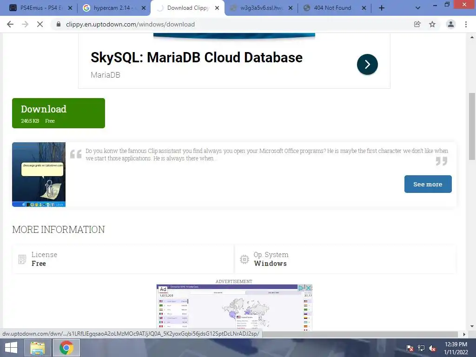Close the Download Clippy tab

[x=217, y=8]
